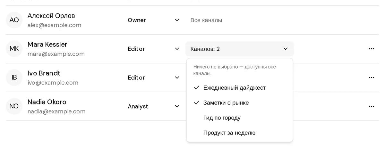Open the more options menu for Ivo Brandt

click(372, 78)
